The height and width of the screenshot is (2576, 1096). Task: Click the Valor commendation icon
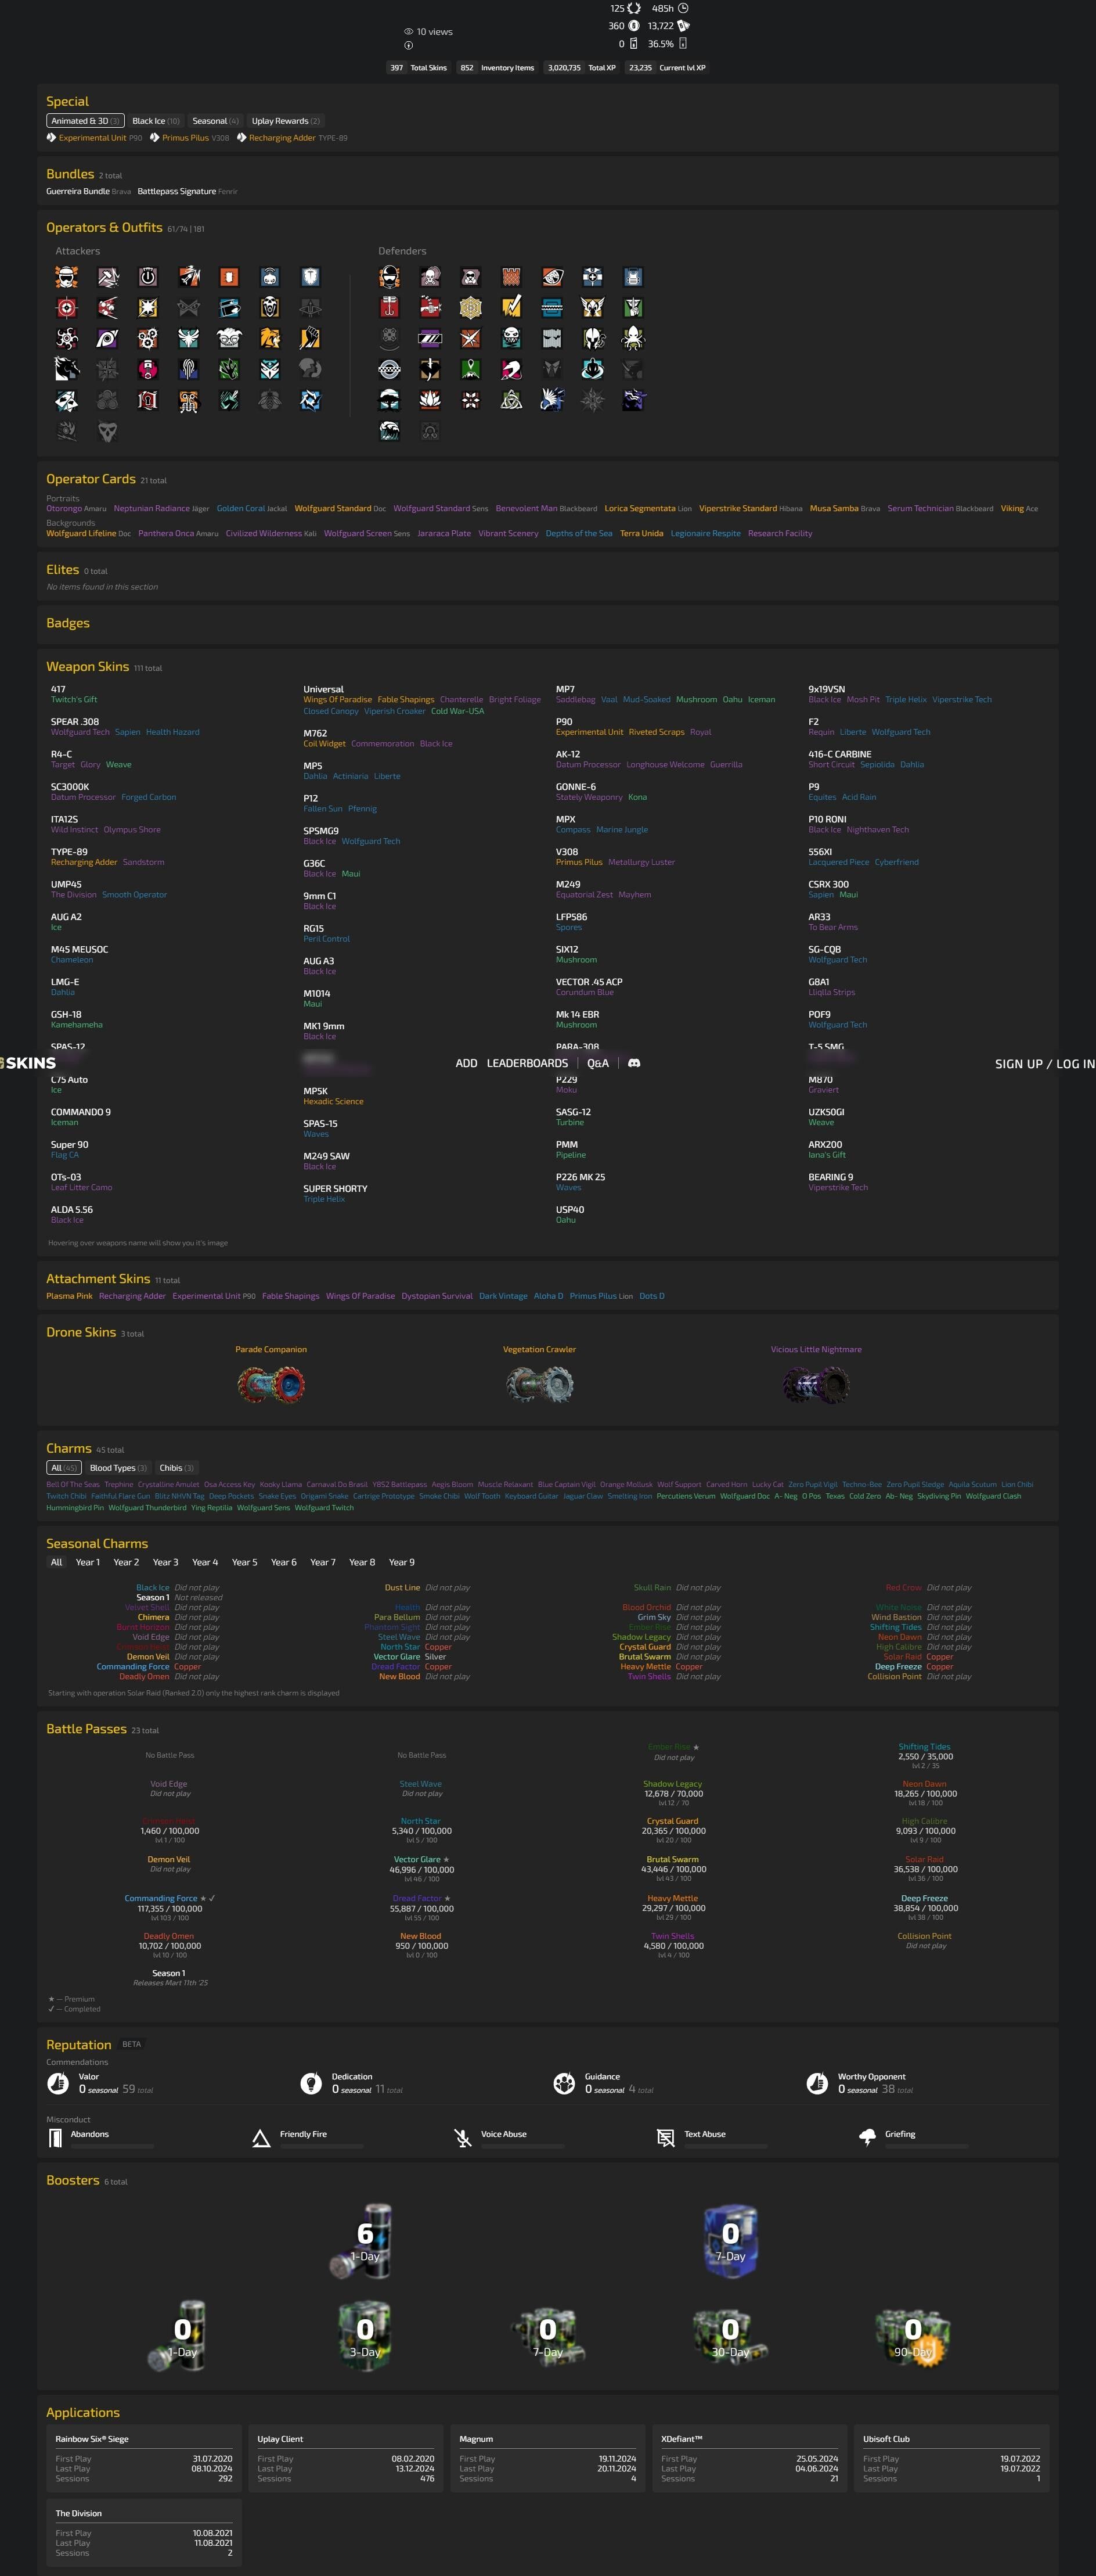tap(58, 2083)
